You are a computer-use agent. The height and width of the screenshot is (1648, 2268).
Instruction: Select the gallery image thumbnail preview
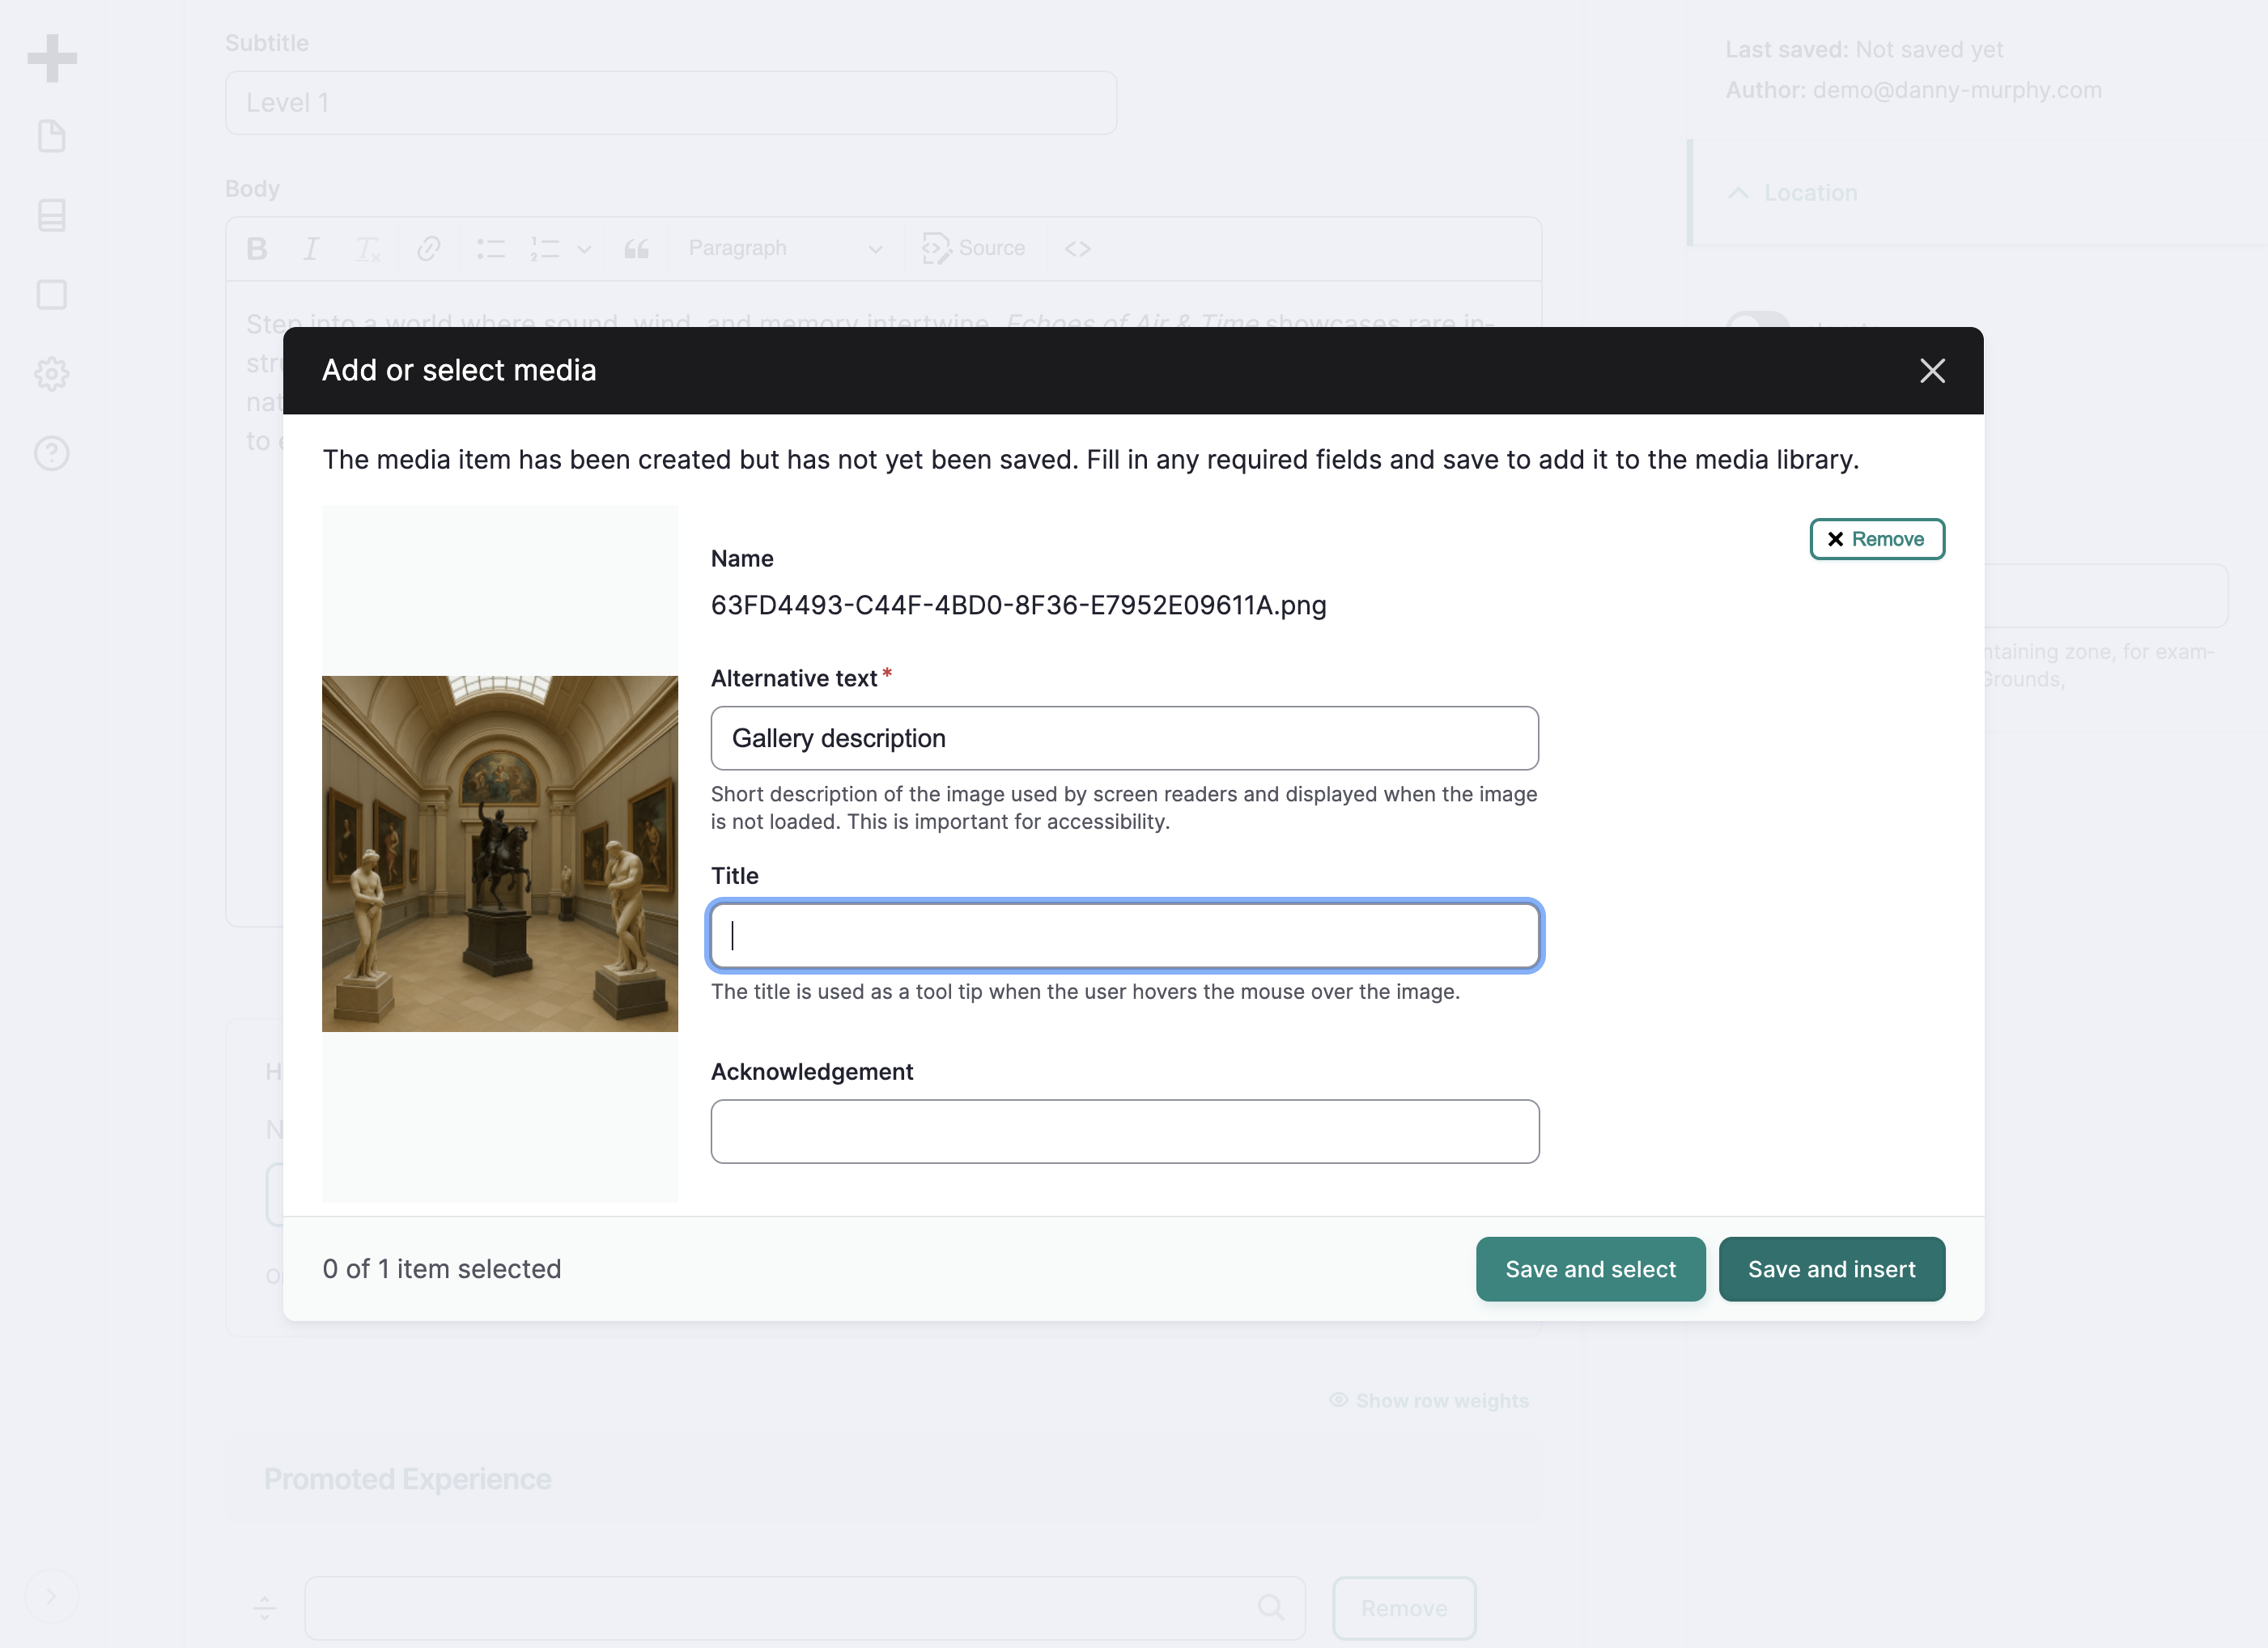(500, 853)
